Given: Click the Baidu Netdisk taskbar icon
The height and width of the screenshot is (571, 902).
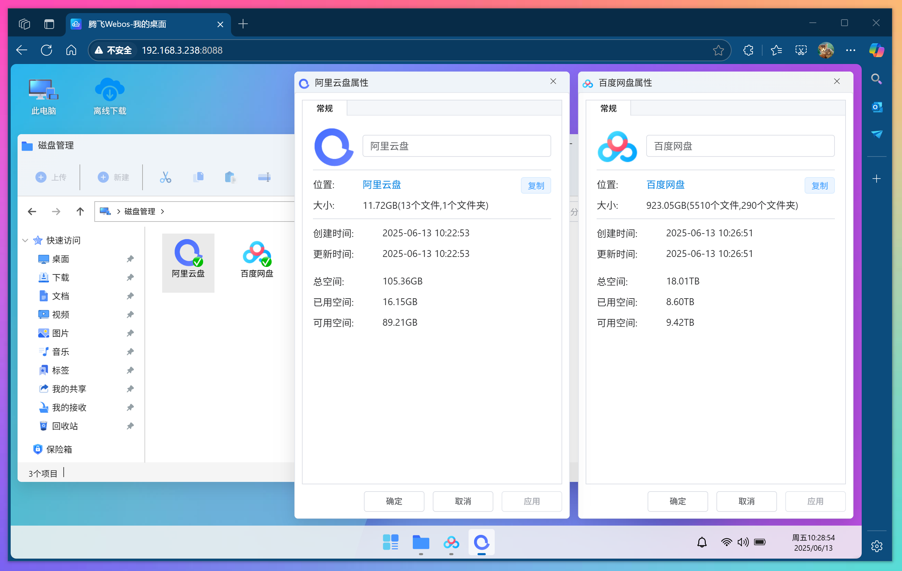Looking at the screenshot, I should 451,542.
